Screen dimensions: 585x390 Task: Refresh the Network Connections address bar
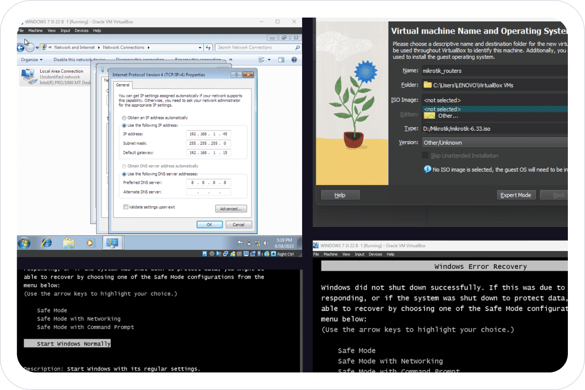[208, 48]
